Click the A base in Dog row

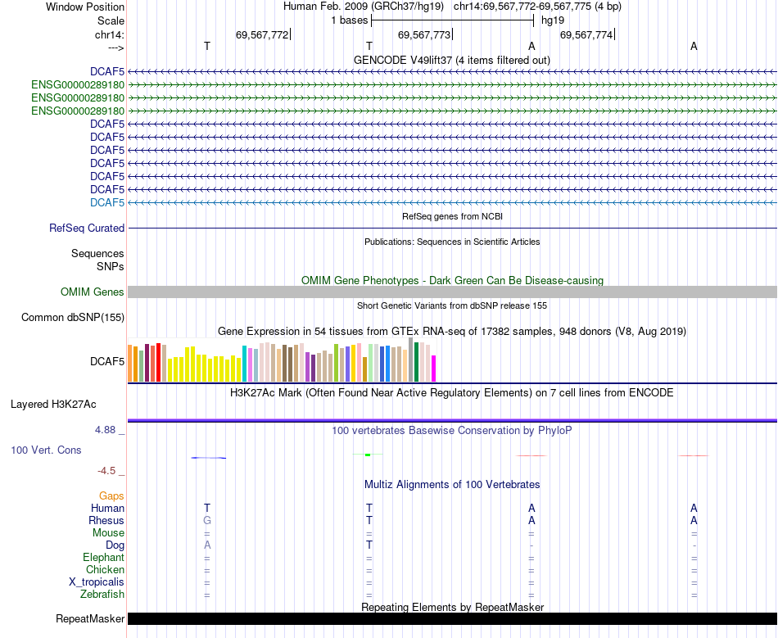(x=207, y=545)
